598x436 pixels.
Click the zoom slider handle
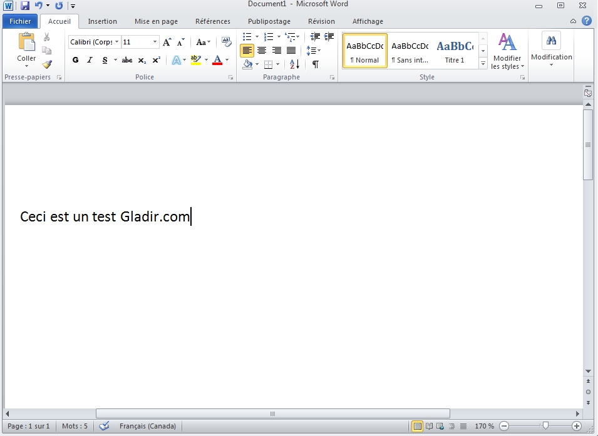click(545, 426)
